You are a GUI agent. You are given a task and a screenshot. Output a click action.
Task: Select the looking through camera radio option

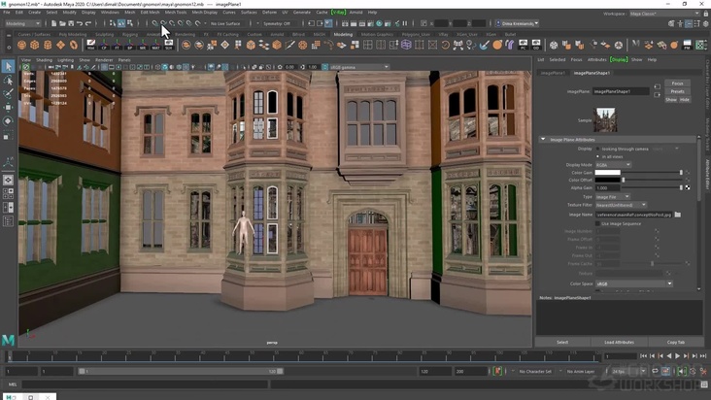(597, 149)
